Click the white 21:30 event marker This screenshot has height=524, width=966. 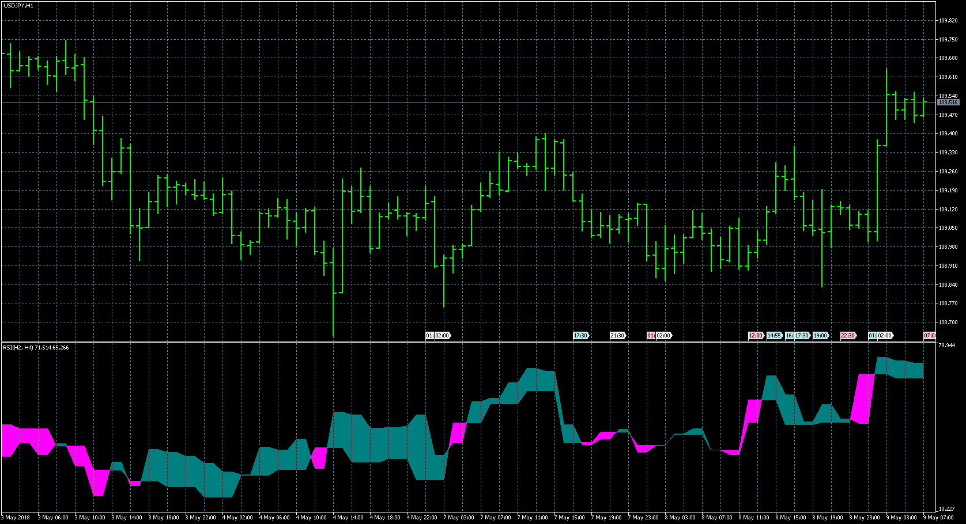[x=617, y=336]
